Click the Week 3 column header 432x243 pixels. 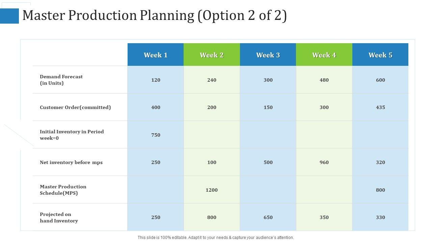[268, 55]
